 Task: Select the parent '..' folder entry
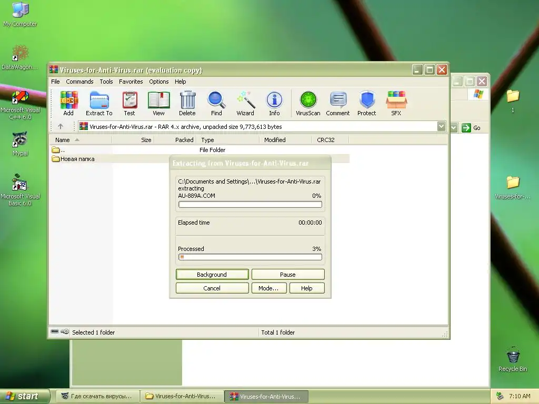point(58,150)
